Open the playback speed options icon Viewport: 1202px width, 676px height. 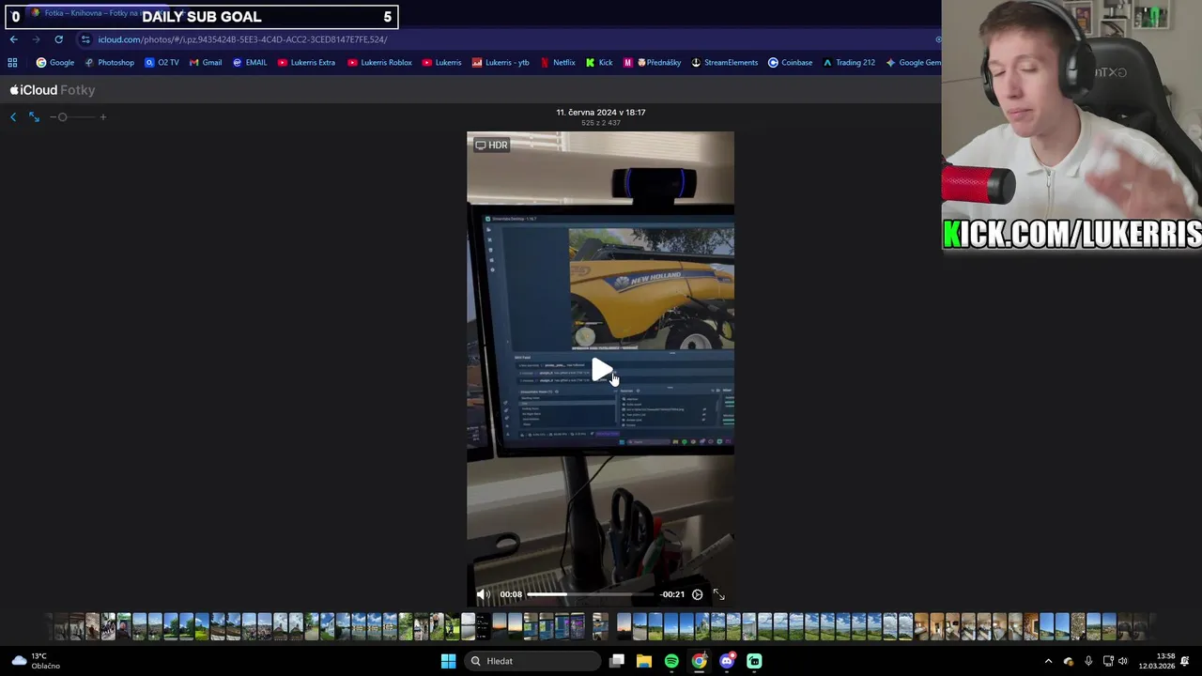click(x=697, y=594)
